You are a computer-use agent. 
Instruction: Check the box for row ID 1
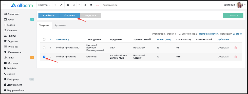point(44,48)
